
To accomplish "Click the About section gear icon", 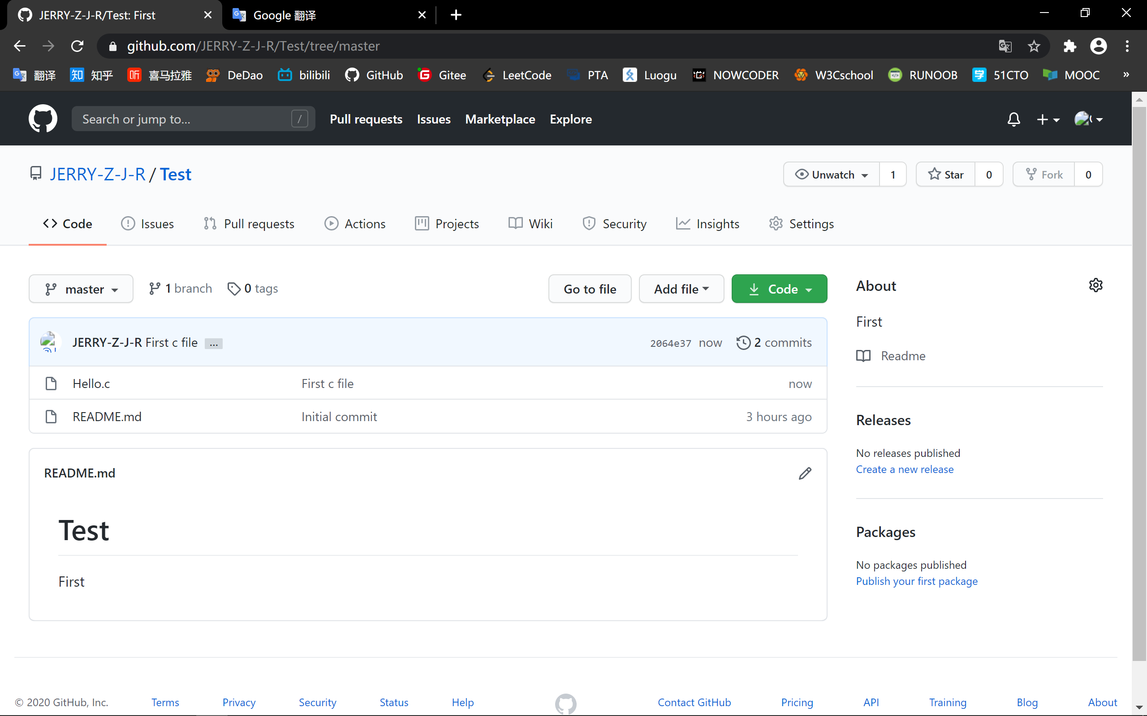I will coord(1095,285).
